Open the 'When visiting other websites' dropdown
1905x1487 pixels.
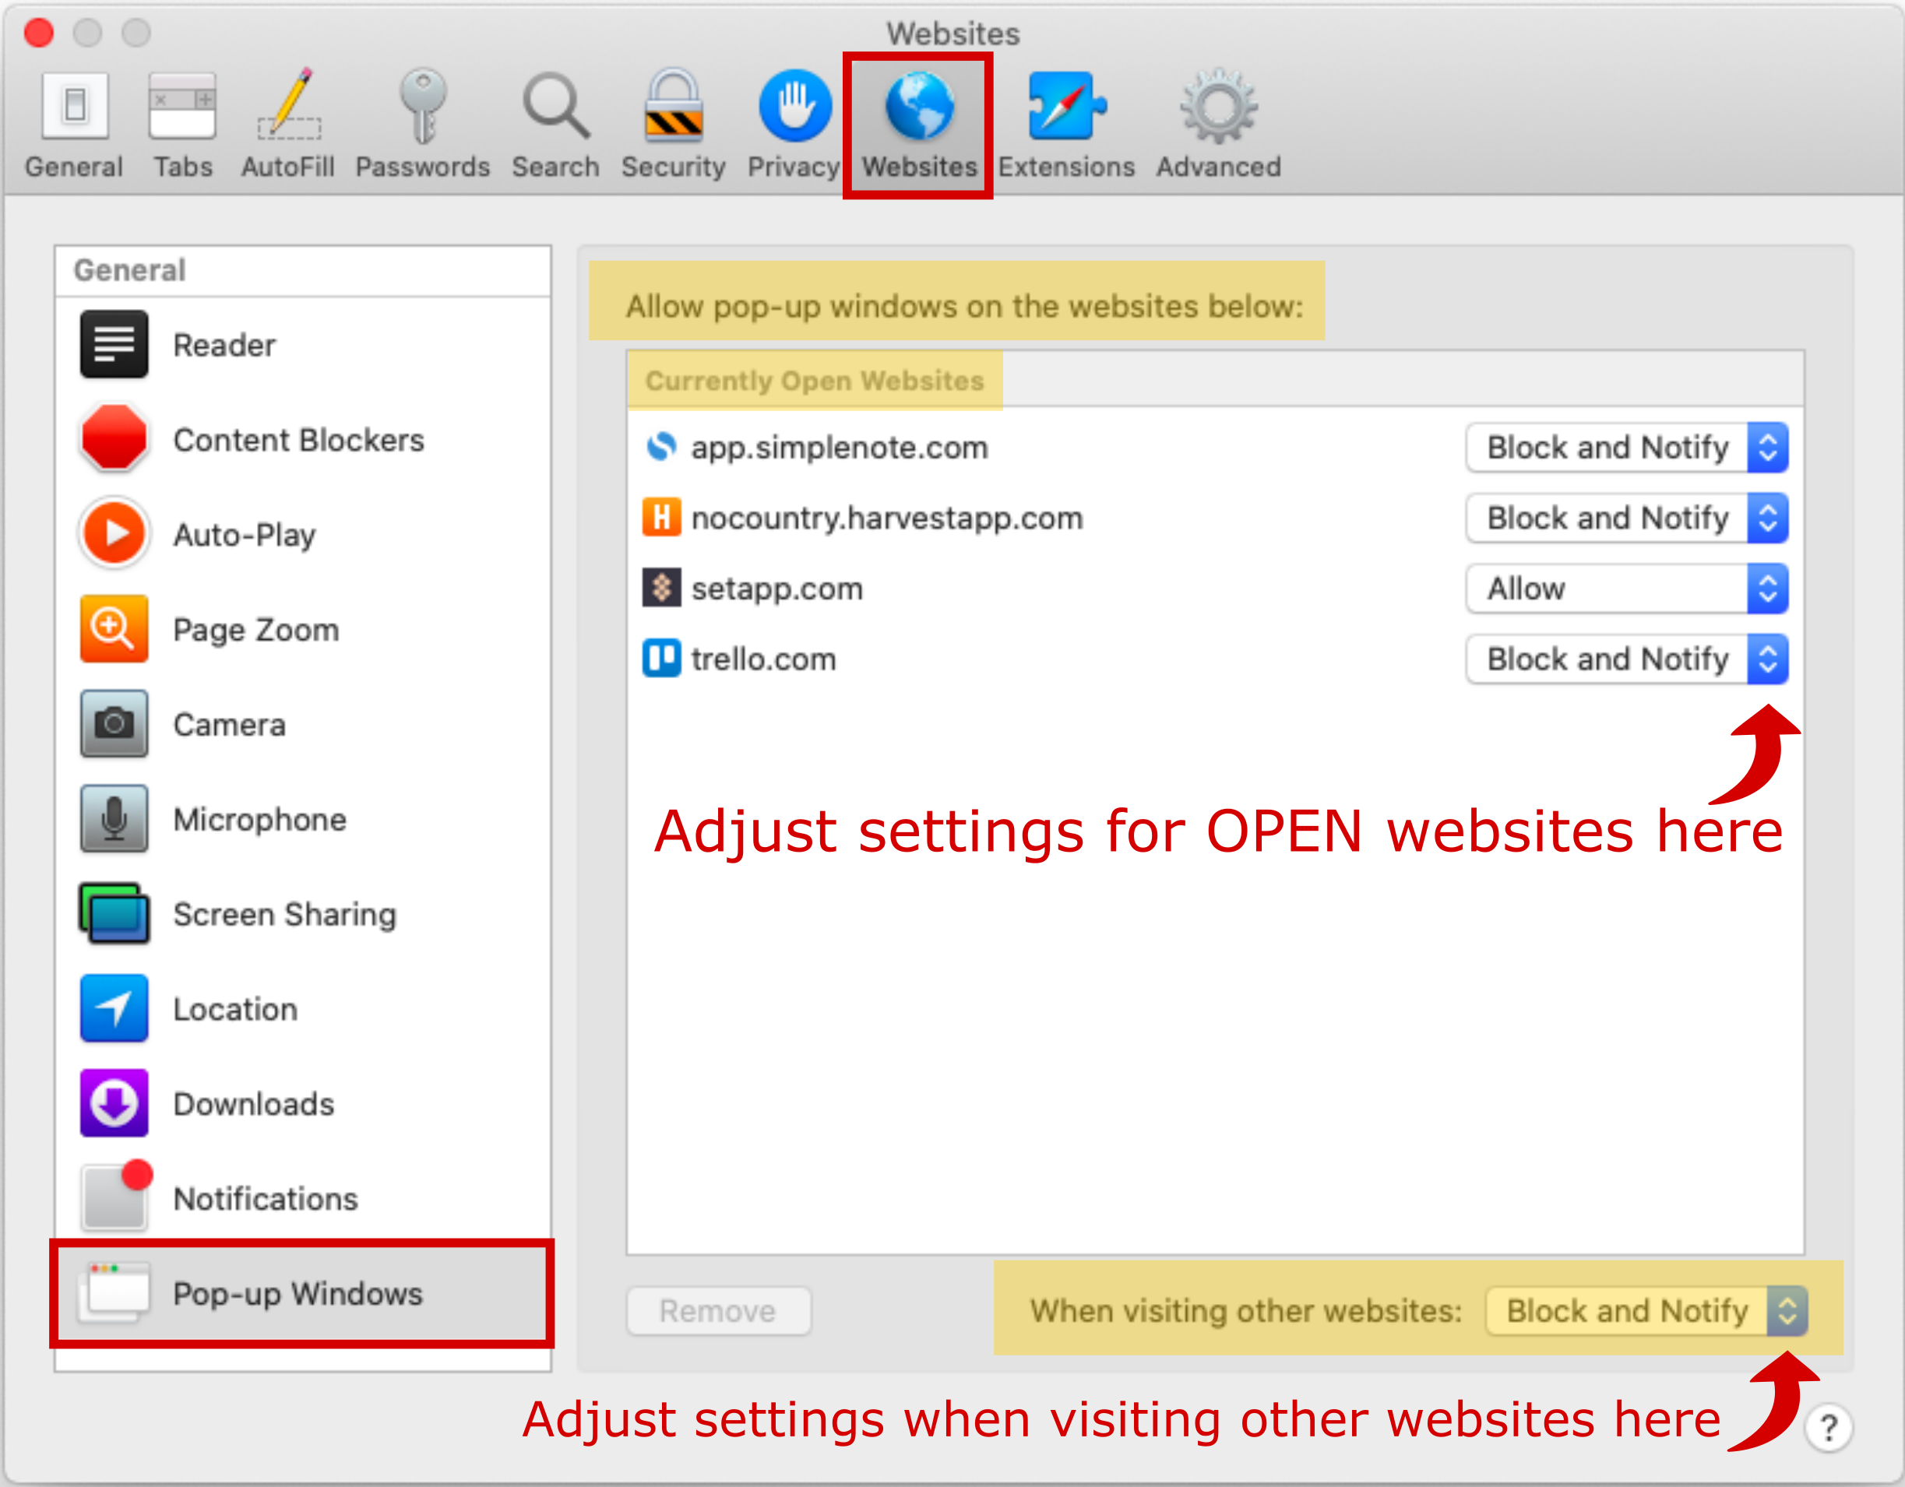tap(1646, 1310)
